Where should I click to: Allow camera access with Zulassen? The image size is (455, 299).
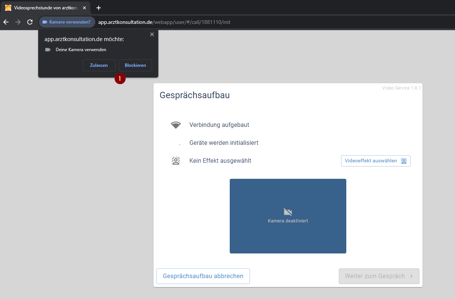(x=99, y=65)
